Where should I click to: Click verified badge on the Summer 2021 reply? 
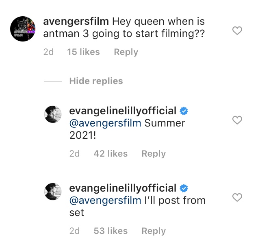pyautogui.click(x=184, y=111)
